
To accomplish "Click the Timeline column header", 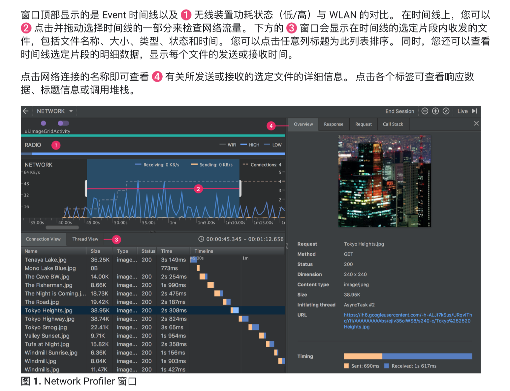I will [x=237, y=251].
